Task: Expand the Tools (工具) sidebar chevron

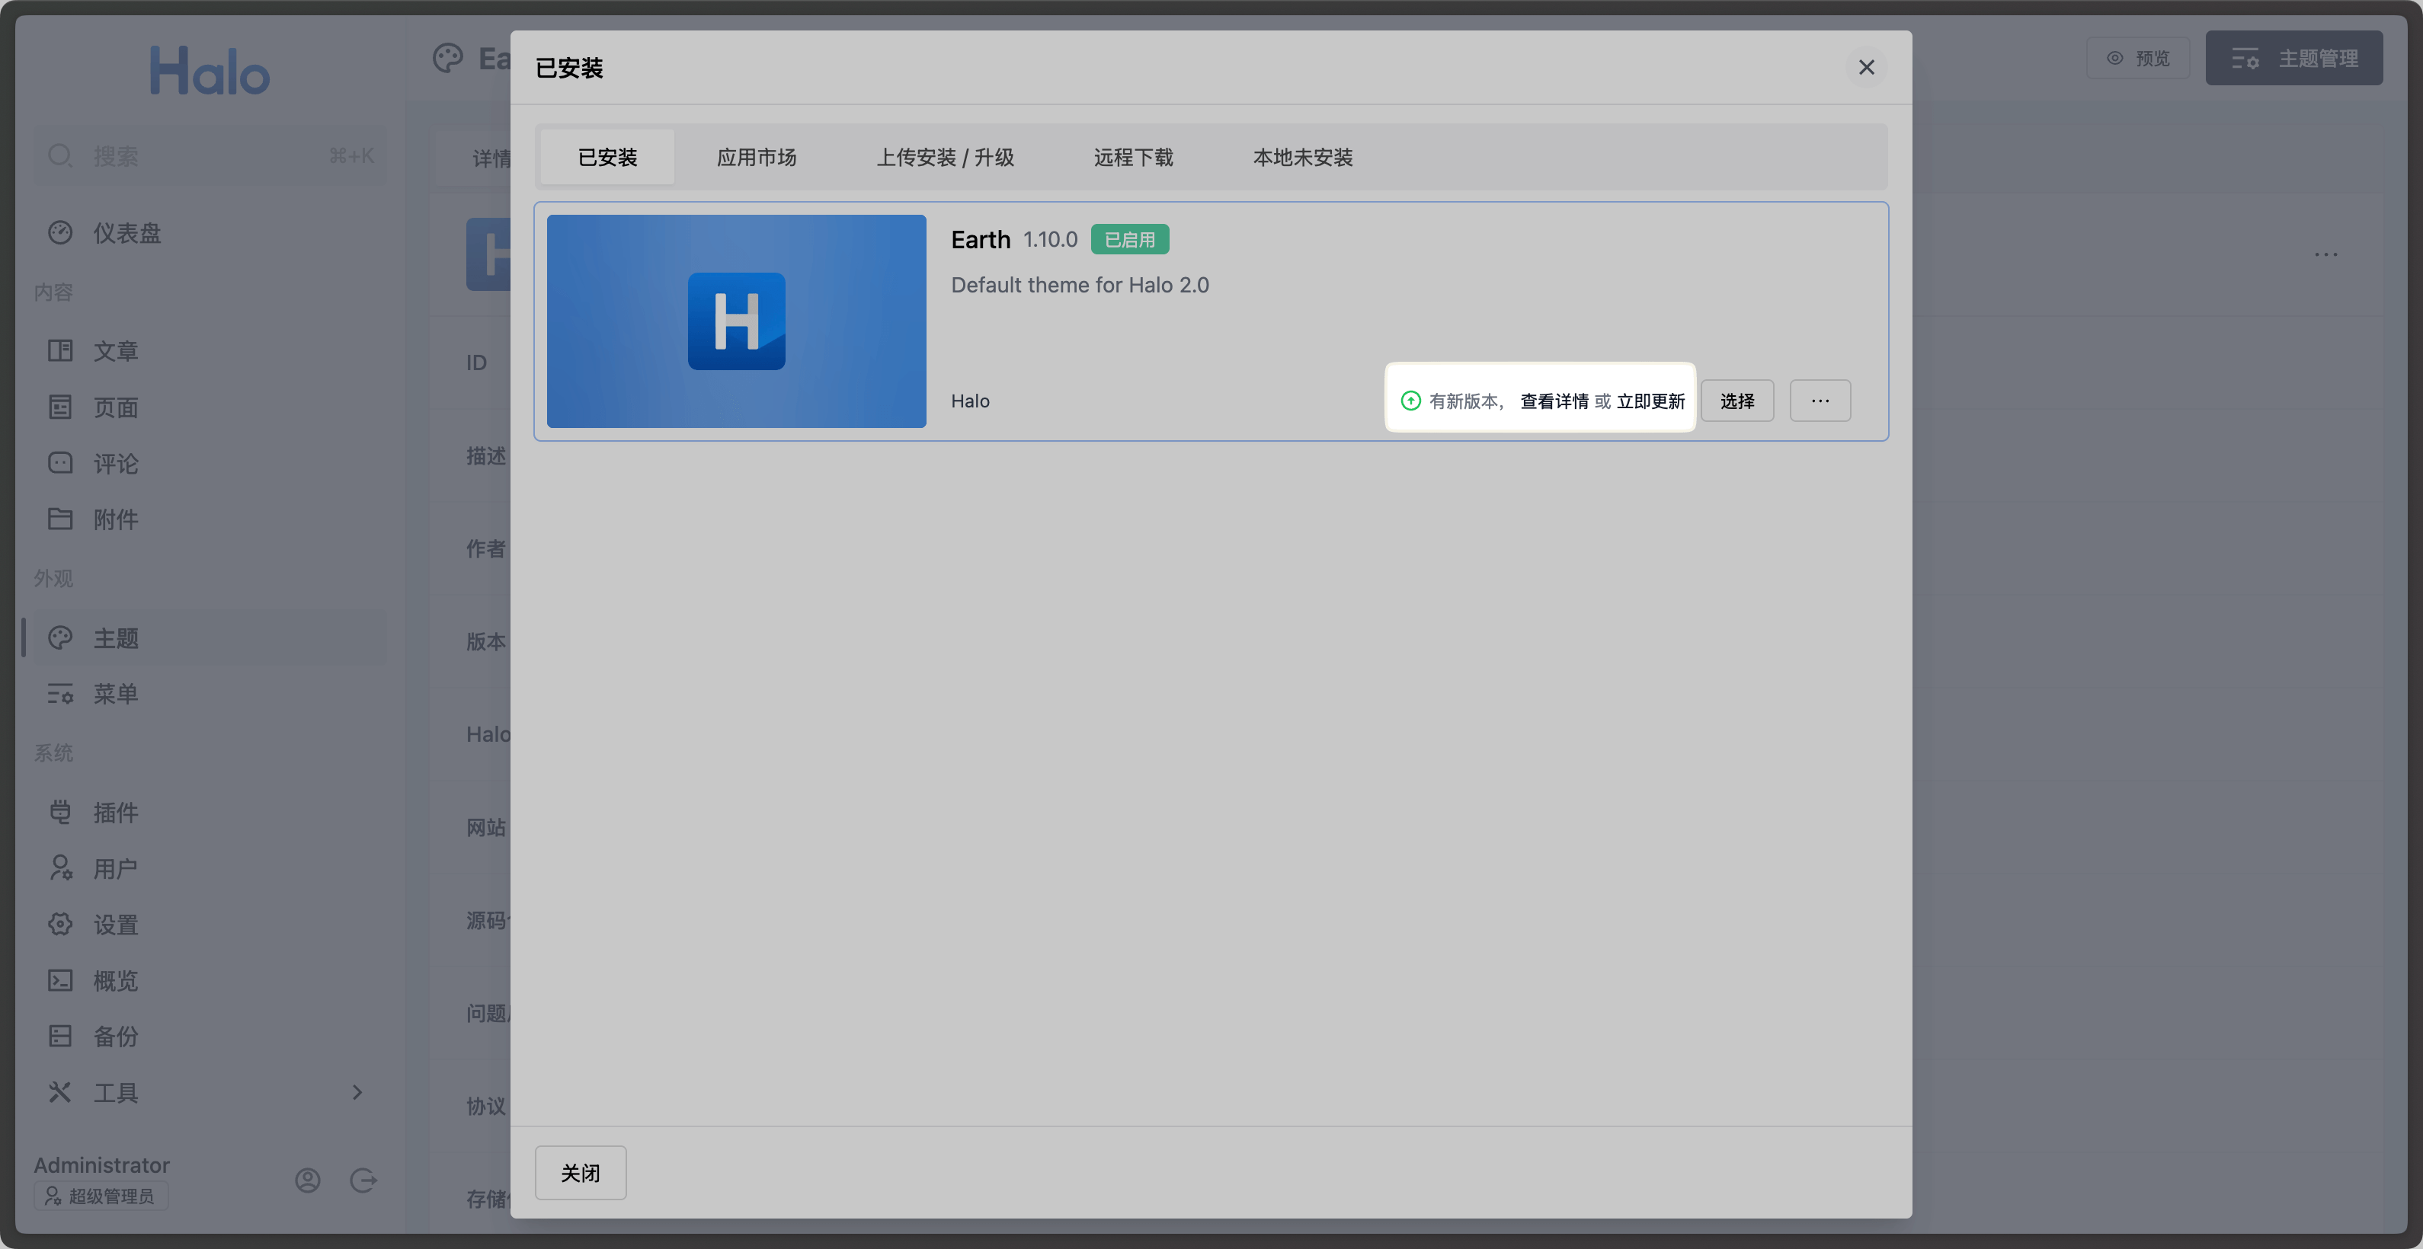Action: pos(357,1092)
